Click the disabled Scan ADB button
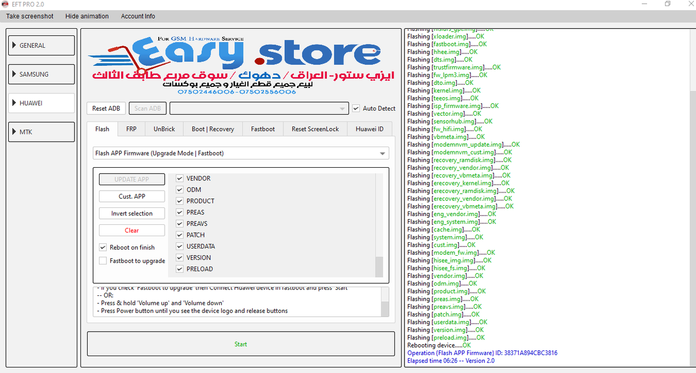 [148, 109]
